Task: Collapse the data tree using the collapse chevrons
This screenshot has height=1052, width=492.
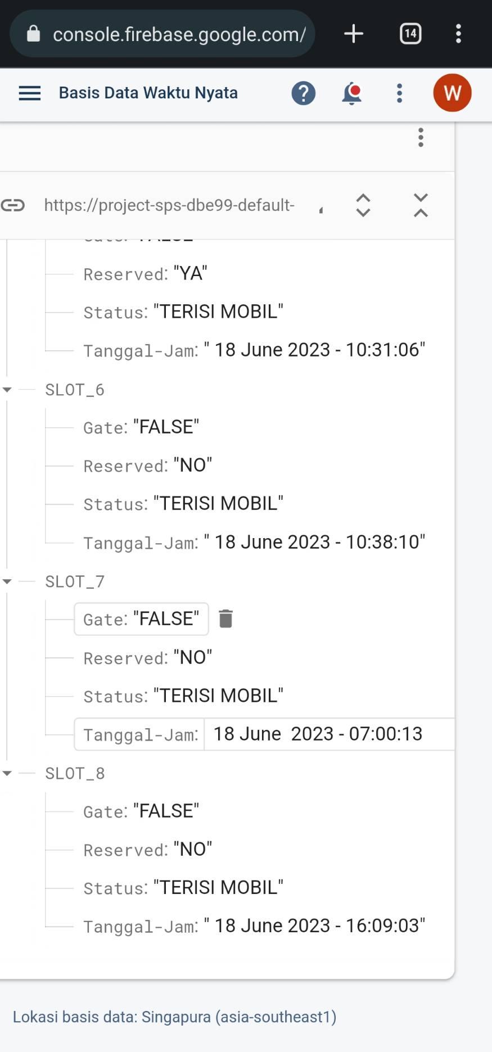Action: pos(420,205)
